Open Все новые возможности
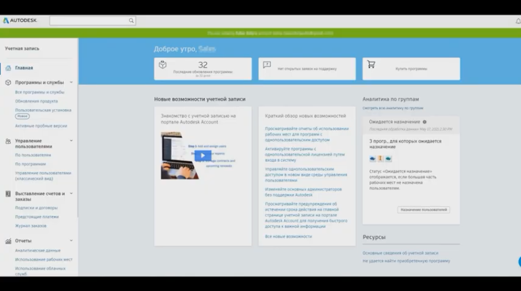 [288, 237]
